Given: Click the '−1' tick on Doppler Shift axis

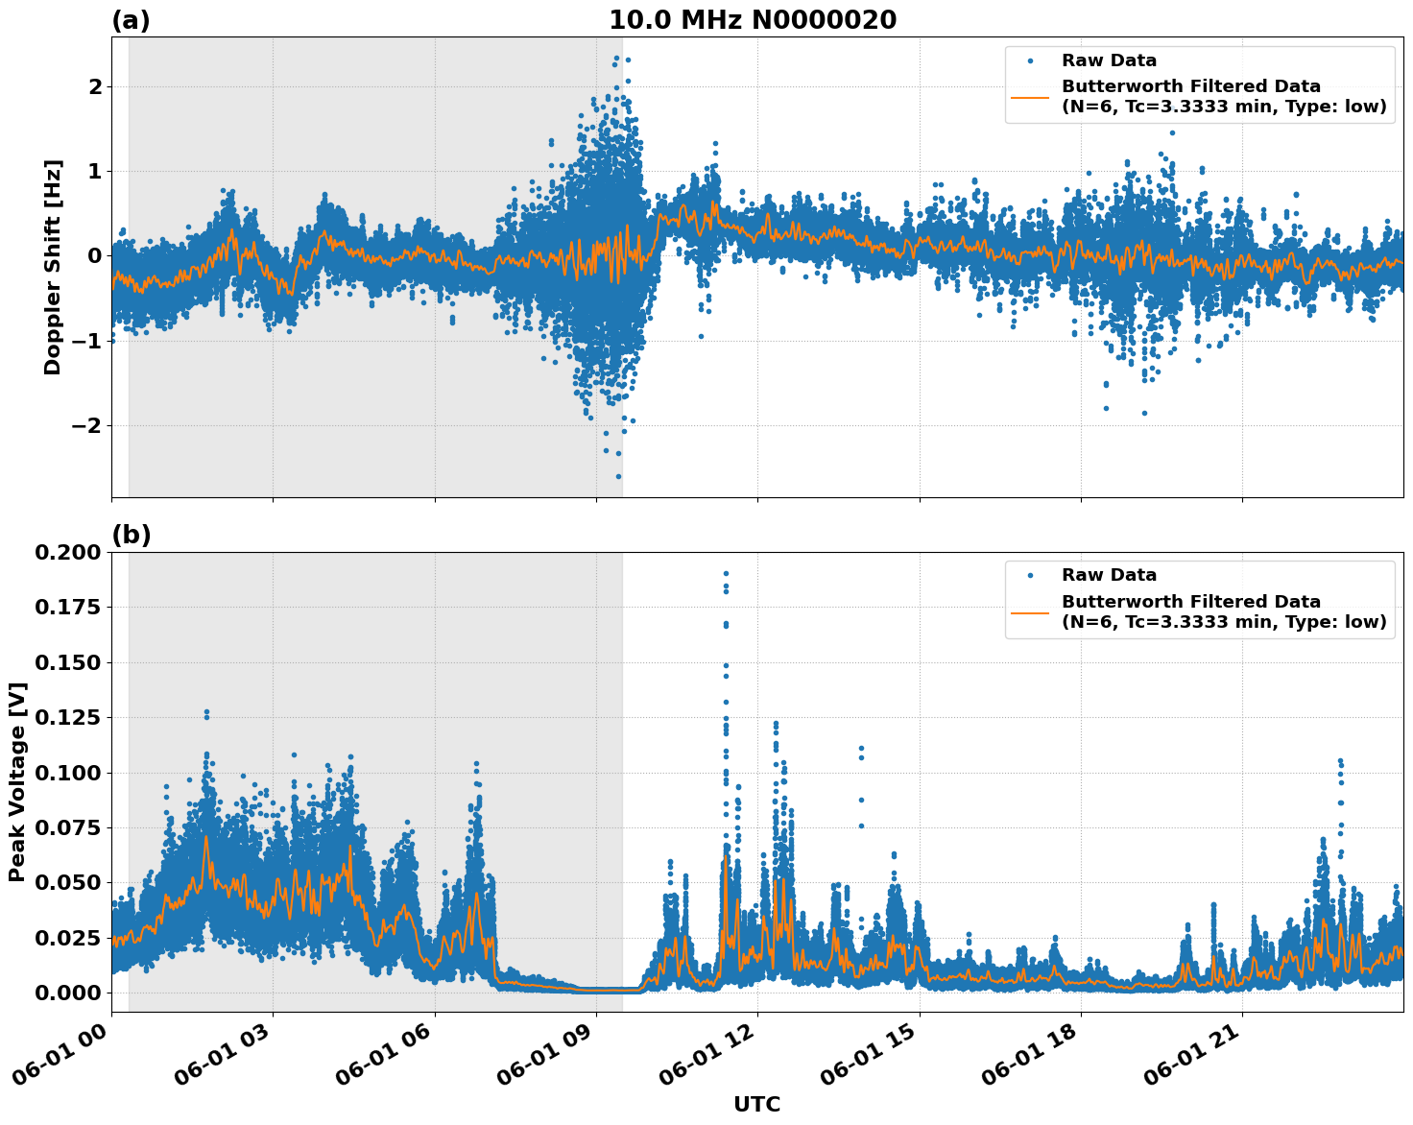Looking at the screenshot, I should coord(87,341).
